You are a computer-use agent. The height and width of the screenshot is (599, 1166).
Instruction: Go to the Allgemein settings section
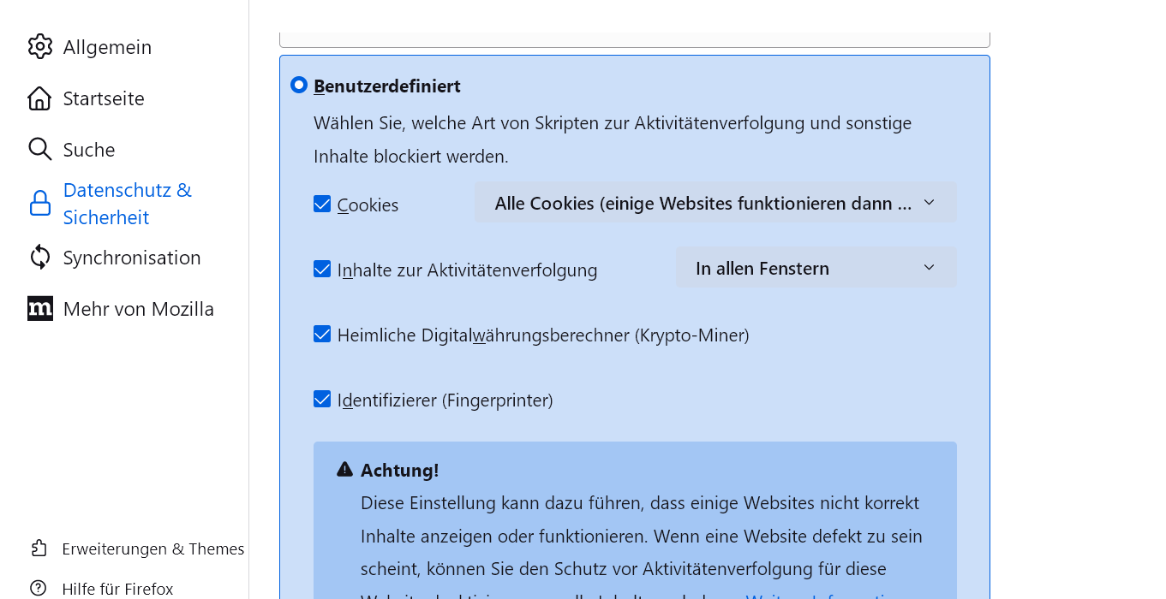point(107,47)
